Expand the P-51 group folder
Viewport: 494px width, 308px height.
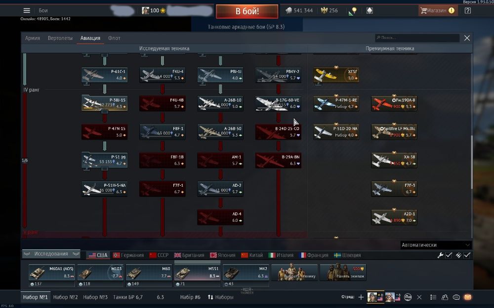pos(104,160)
